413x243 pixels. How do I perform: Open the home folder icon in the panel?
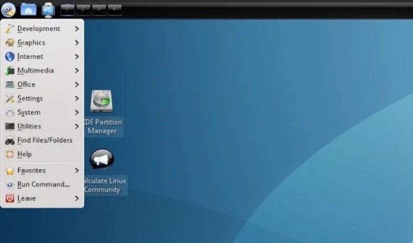(28, 9)
